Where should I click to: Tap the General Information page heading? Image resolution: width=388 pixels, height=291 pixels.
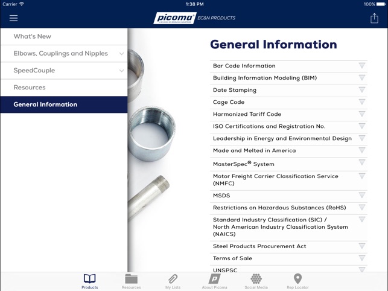tap(273, 45)
